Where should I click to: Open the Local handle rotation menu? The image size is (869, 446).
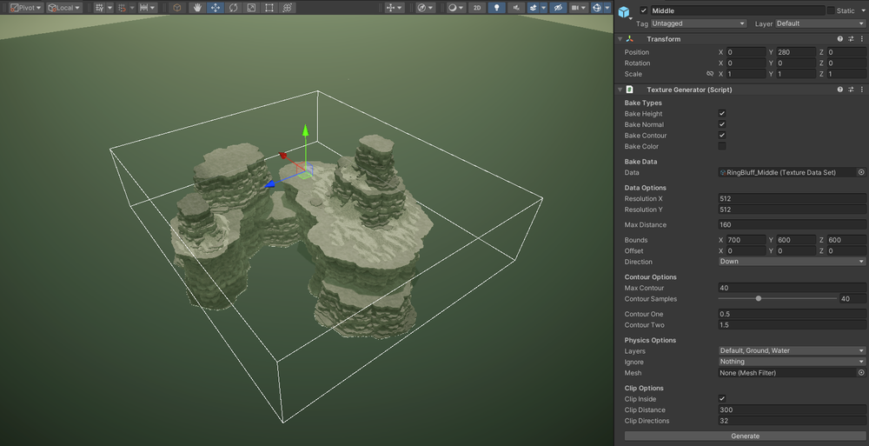(x=63, y=8)
